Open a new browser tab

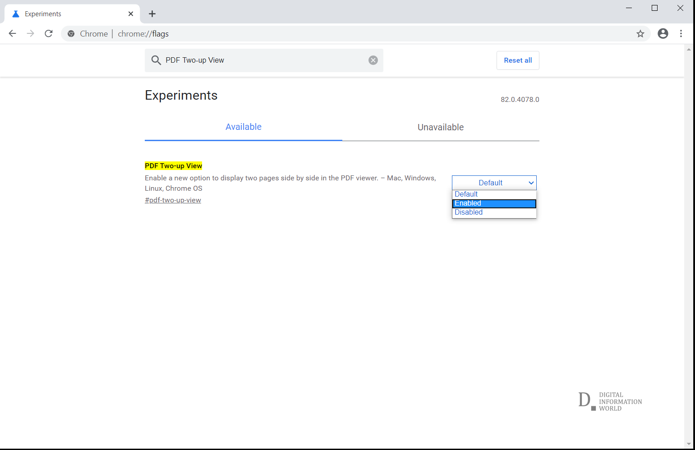point(152,14)
